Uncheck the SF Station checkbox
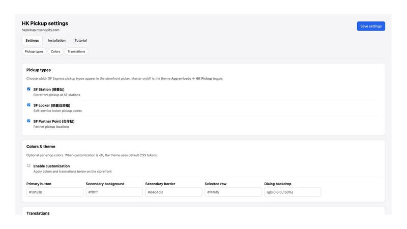Screen dimensions: 407x229 click(28, 89)
